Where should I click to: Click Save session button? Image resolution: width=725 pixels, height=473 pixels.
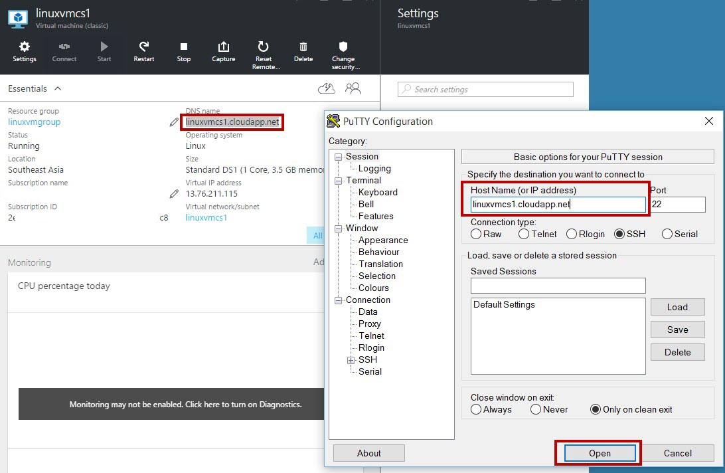click(677, 330)
